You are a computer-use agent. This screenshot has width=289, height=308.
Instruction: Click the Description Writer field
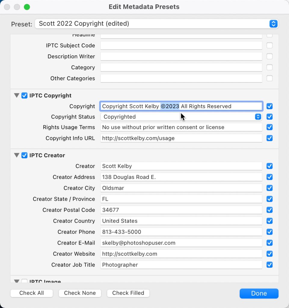click(181, 57)
